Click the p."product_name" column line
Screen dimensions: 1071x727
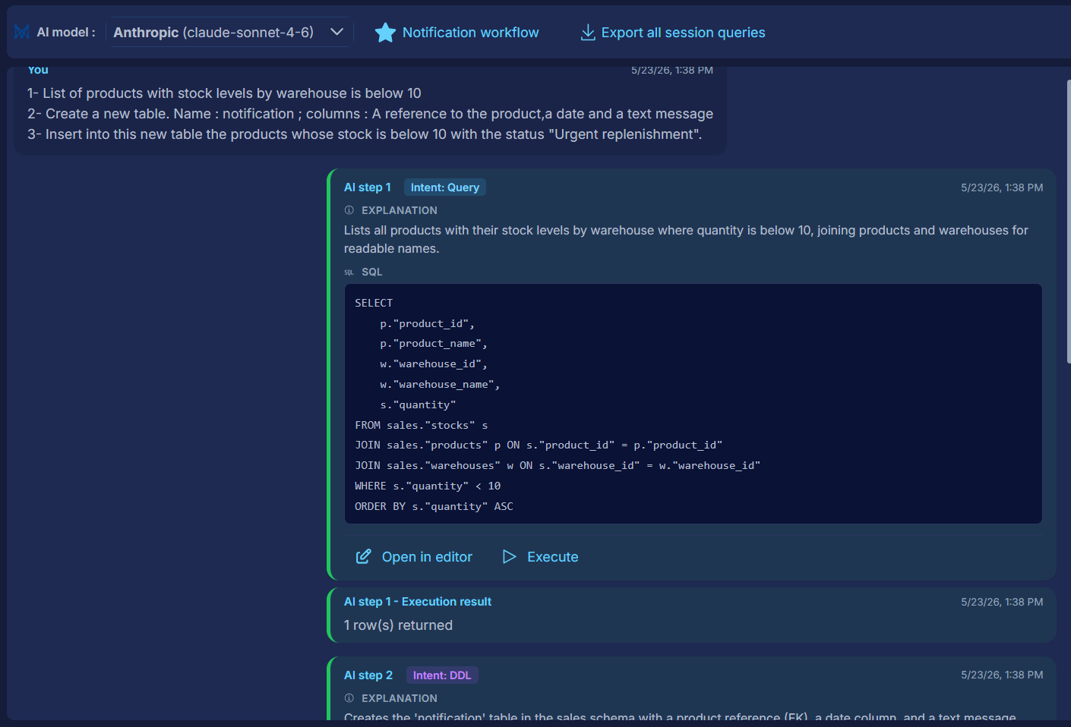434,344
